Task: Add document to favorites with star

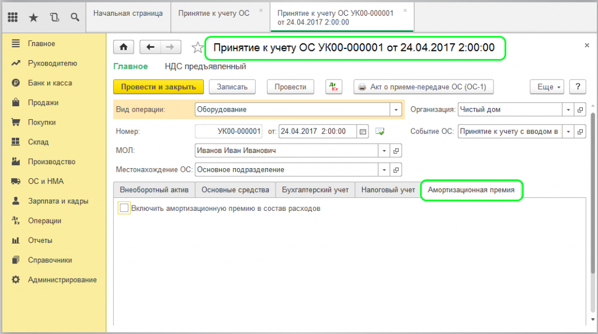Action: click(198, 48)
